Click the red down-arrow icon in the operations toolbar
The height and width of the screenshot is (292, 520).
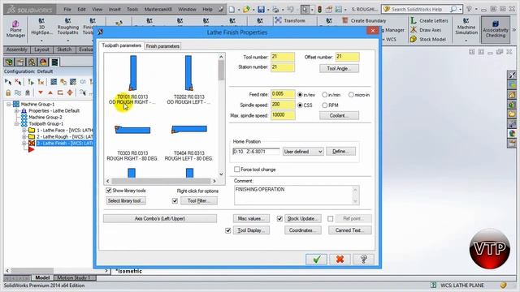[41, 92]
